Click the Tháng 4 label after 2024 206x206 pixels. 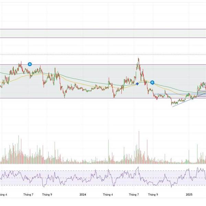click(x=108, y=194)
